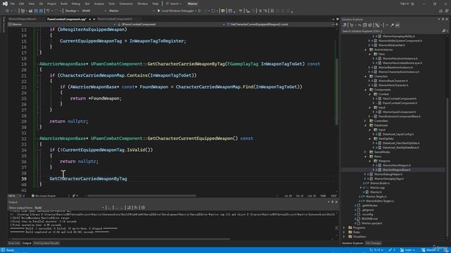Expand the Controllers folder in Solution Explorer

coord(366,121)
